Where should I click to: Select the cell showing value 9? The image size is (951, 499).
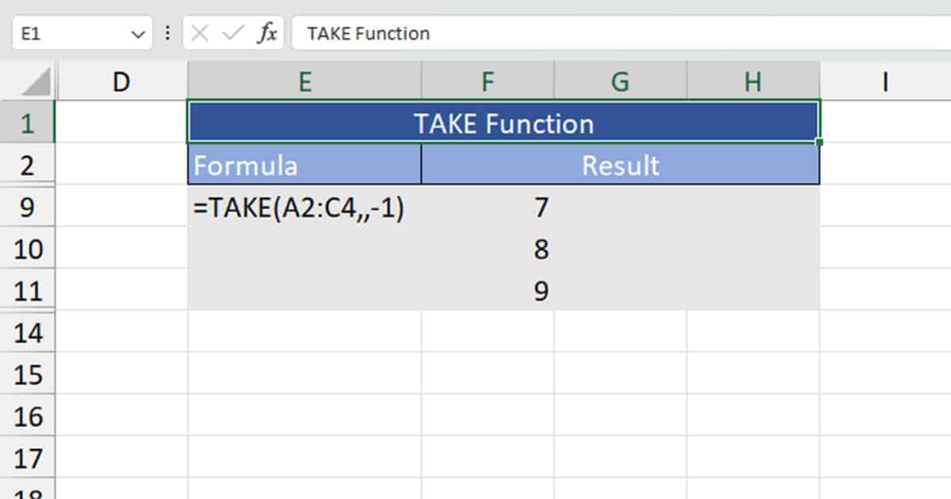point(540,291)
